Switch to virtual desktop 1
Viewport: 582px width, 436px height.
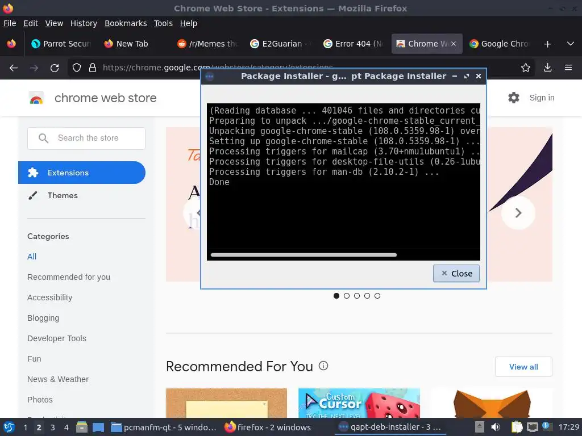coord(25,427)
